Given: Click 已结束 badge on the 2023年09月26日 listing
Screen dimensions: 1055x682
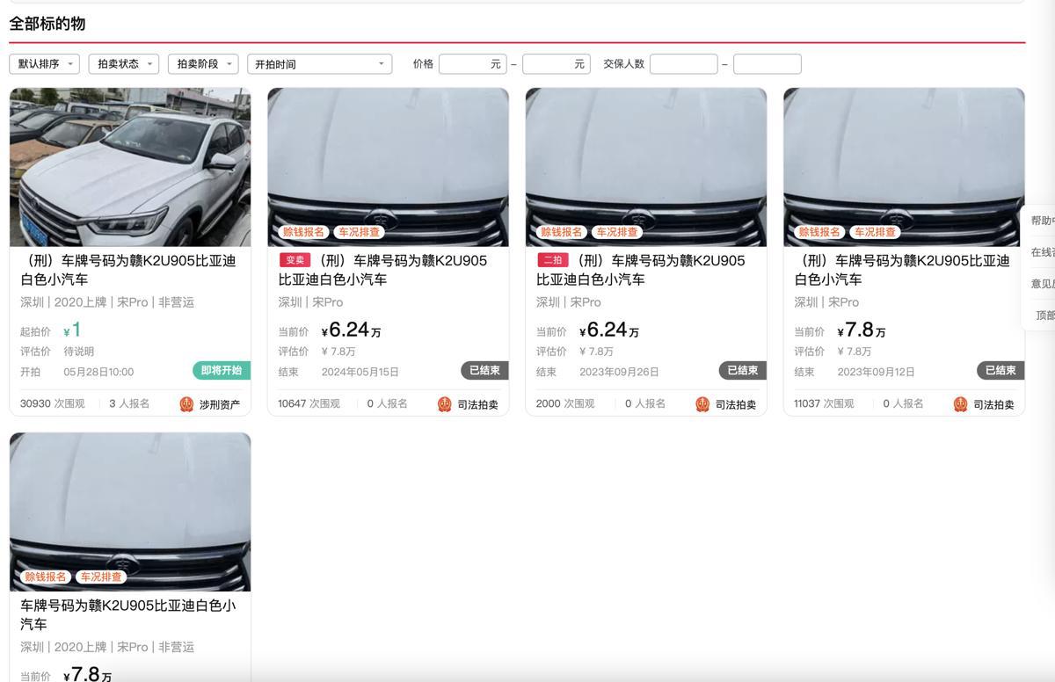Looking at the screenshot, I should (743, 370).
